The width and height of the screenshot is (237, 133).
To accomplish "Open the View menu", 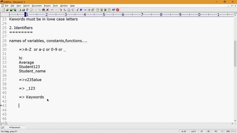I will click(x=19, y=6).
